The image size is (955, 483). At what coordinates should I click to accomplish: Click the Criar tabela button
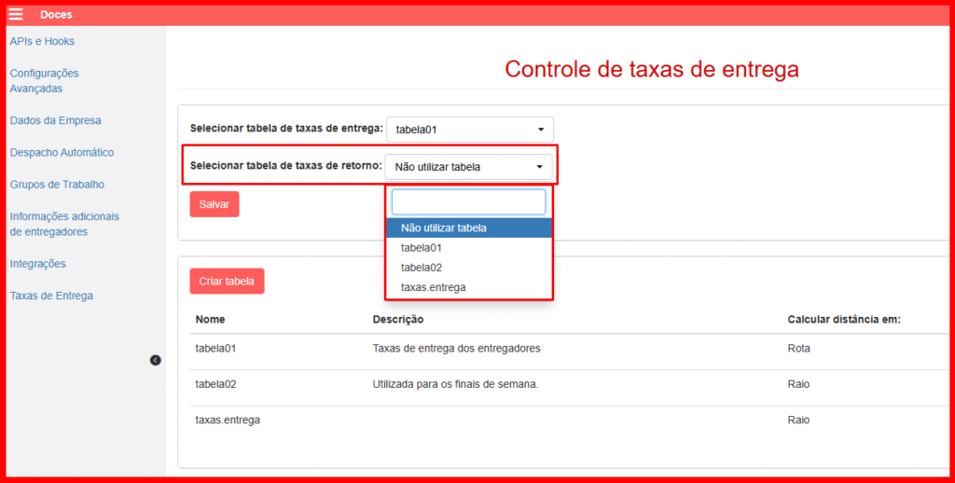coord(227,282)
